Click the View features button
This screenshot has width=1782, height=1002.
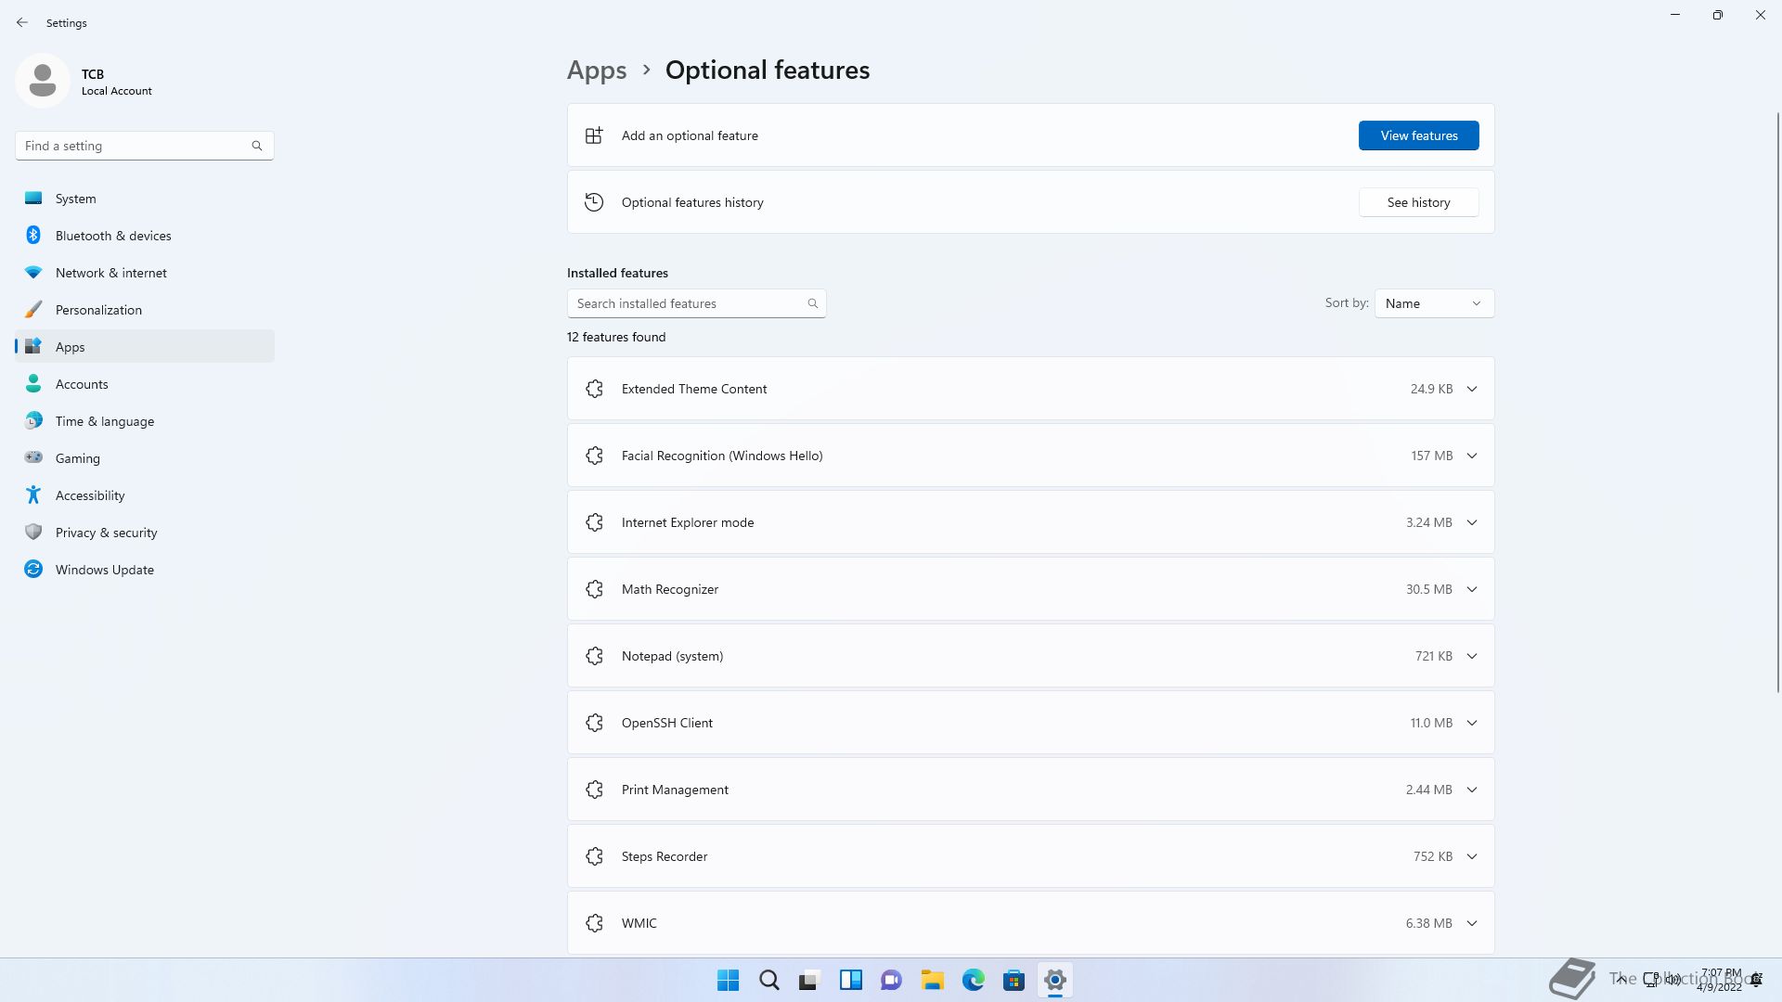point(1418,135)
